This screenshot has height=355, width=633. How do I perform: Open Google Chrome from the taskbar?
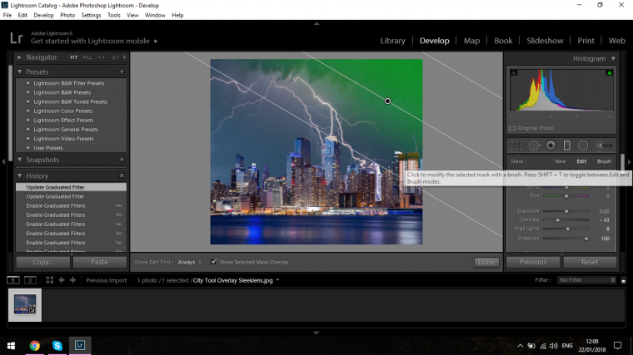click(35, 346)
